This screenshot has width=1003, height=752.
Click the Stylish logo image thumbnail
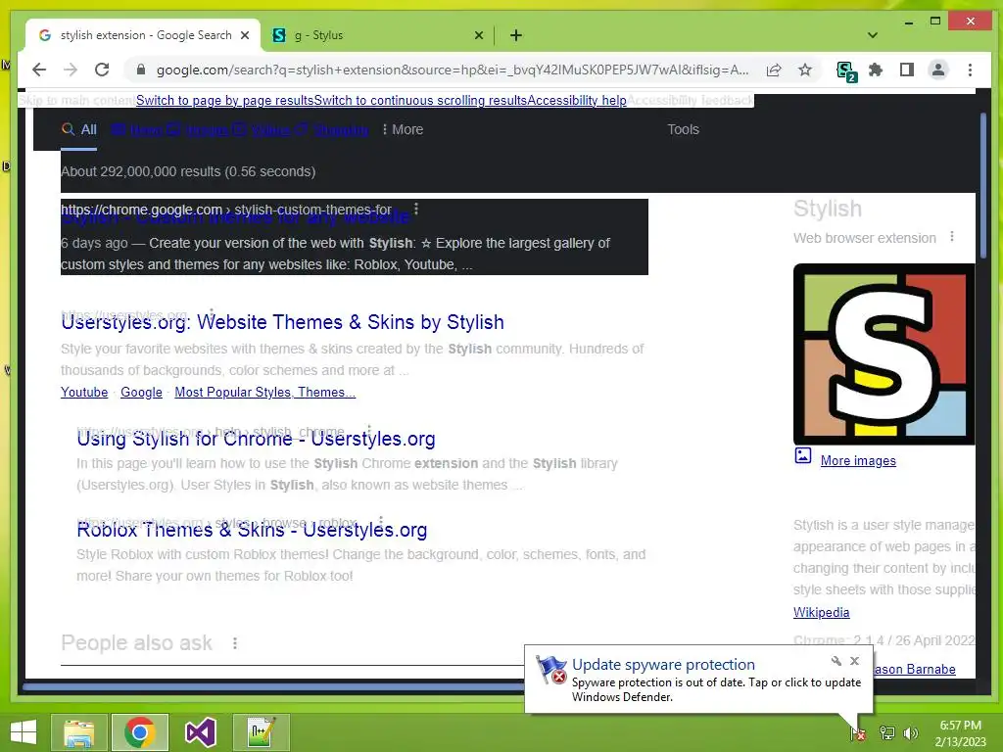[x=884, y=354]
